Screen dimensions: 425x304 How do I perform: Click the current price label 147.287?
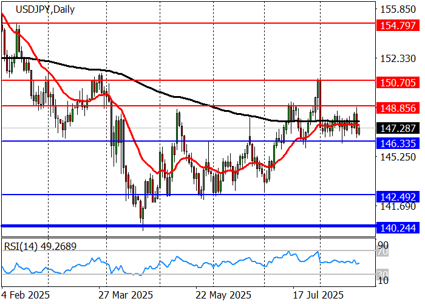pyautogui.click(x=398, y=128)
